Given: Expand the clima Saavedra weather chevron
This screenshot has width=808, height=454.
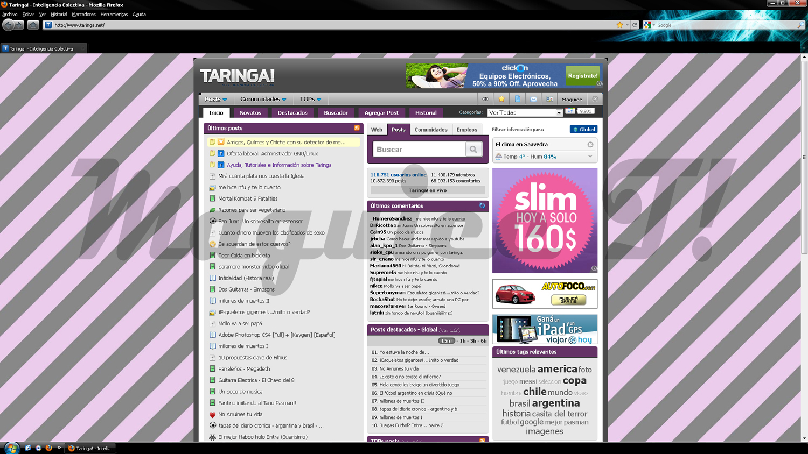Looking at the screenshot, I should click(x=590, y=157).
